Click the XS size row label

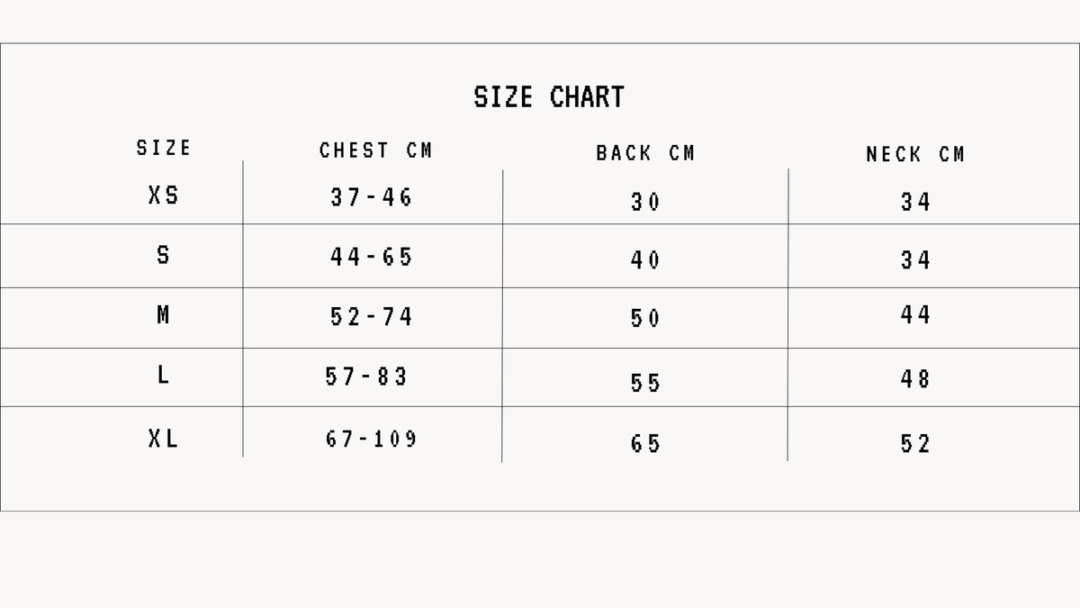164,195
